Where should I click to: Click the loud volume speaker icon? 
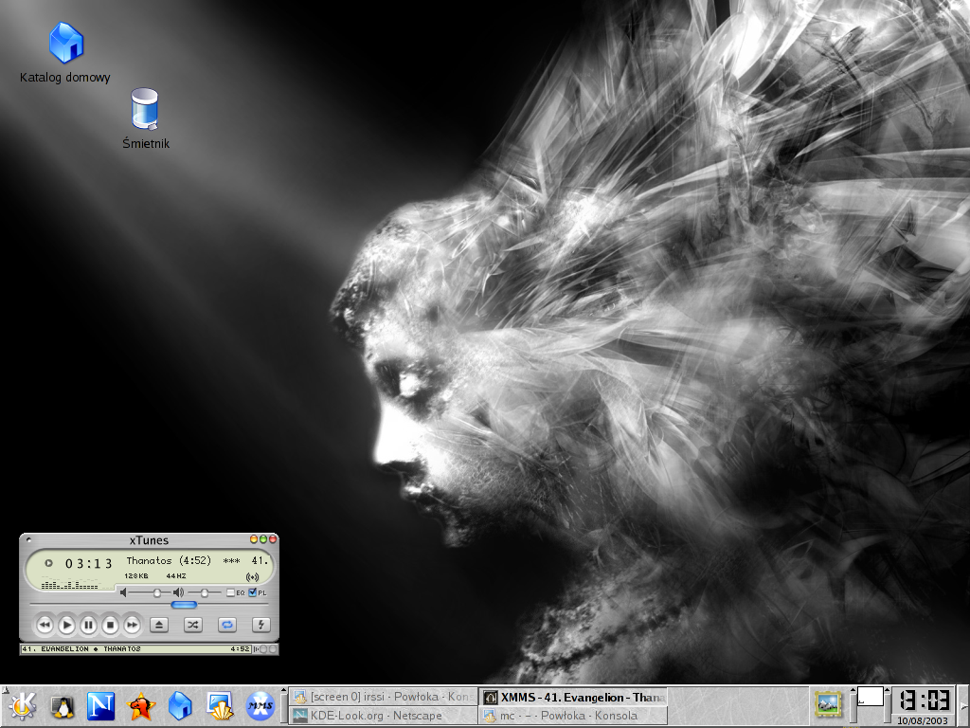(178, 593)
